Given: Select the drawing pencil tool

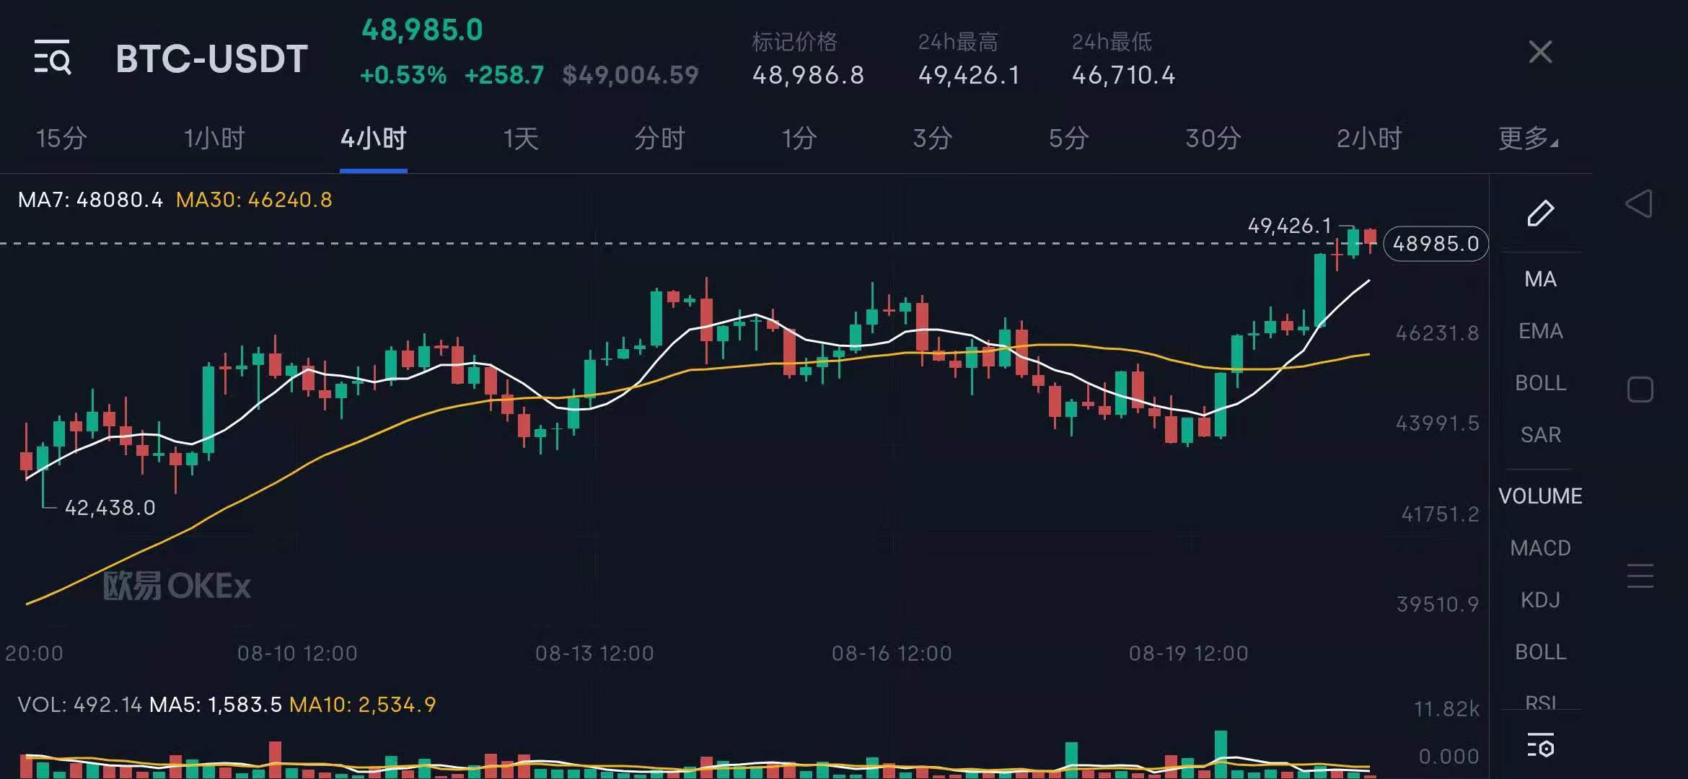Looking at the screenshot, I should point(1541,213).
